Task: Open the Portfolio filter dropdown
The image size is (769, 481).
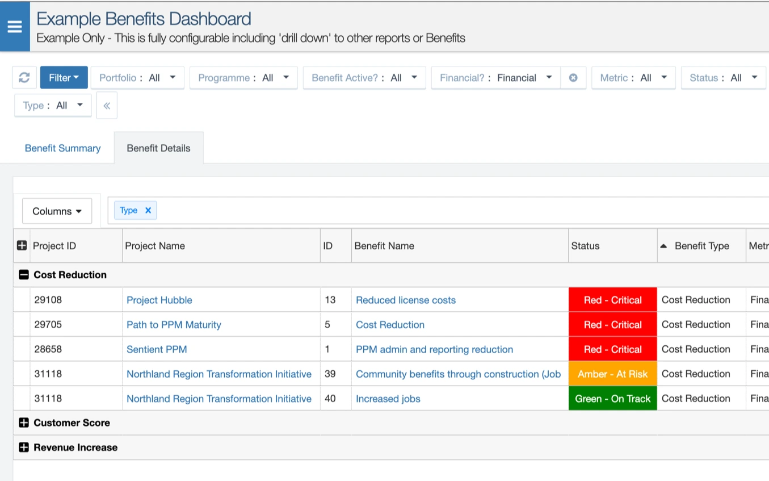Action: [137, 78]
